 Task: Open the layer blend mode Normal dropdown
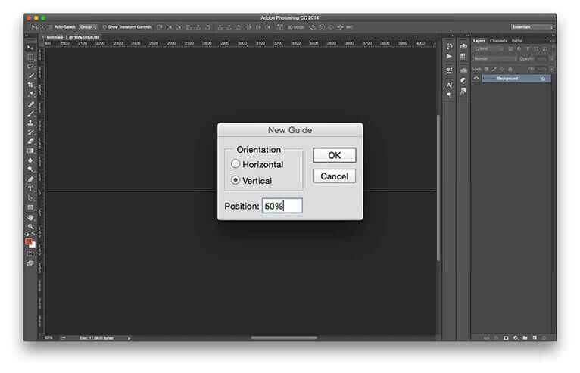[x=495, y=59]
